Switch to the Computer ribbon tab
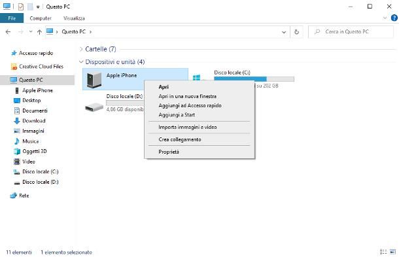Viewport: 399px width, 257px height. (41, 18)
